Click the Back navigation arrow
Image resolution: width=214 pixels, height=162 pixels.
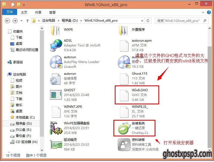pos(7,21)
